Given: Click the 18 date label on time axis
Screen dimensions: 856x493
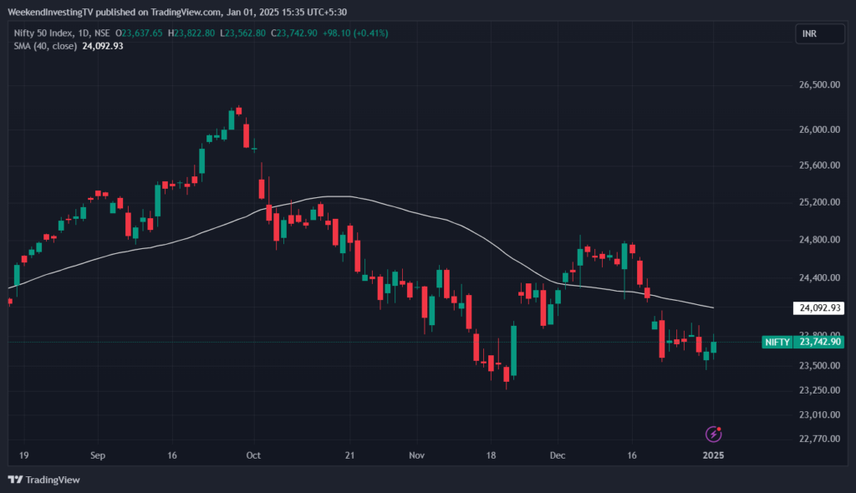Looking at the screenshot, I should (x=491, y=455).
